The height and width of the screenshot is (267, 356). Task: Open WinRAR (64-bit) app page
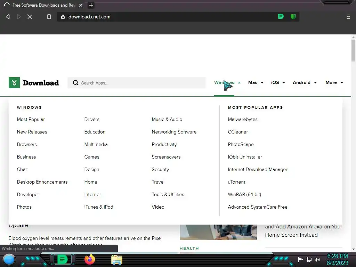tap(244, 195)
